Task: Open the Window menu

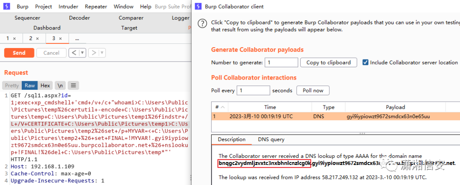Action: point(124,6)
